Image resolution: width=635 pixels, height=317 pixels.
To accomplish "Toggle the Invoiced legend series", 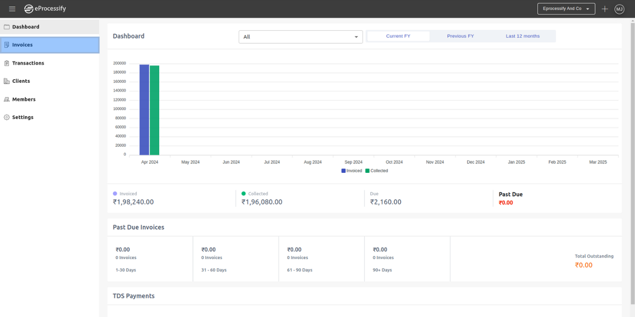I will [352, 171].
